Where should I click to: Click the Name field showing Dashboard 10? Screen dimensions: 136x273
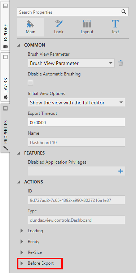(x=76, y=142)
